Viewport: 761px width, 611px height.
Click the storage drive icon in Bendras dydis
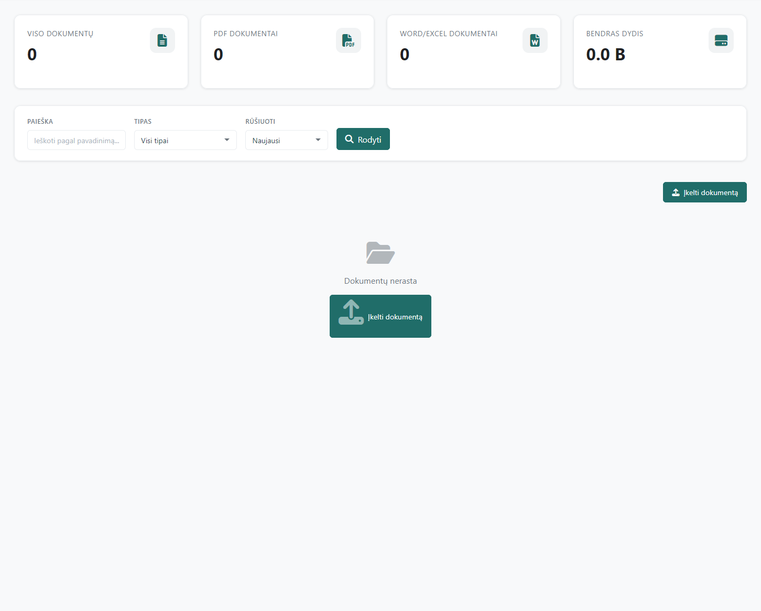pos(721,40)
